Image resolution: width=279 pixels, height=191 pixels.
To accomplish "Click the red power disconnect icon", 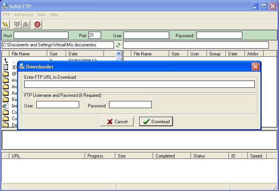I will (x=37, y=24).
